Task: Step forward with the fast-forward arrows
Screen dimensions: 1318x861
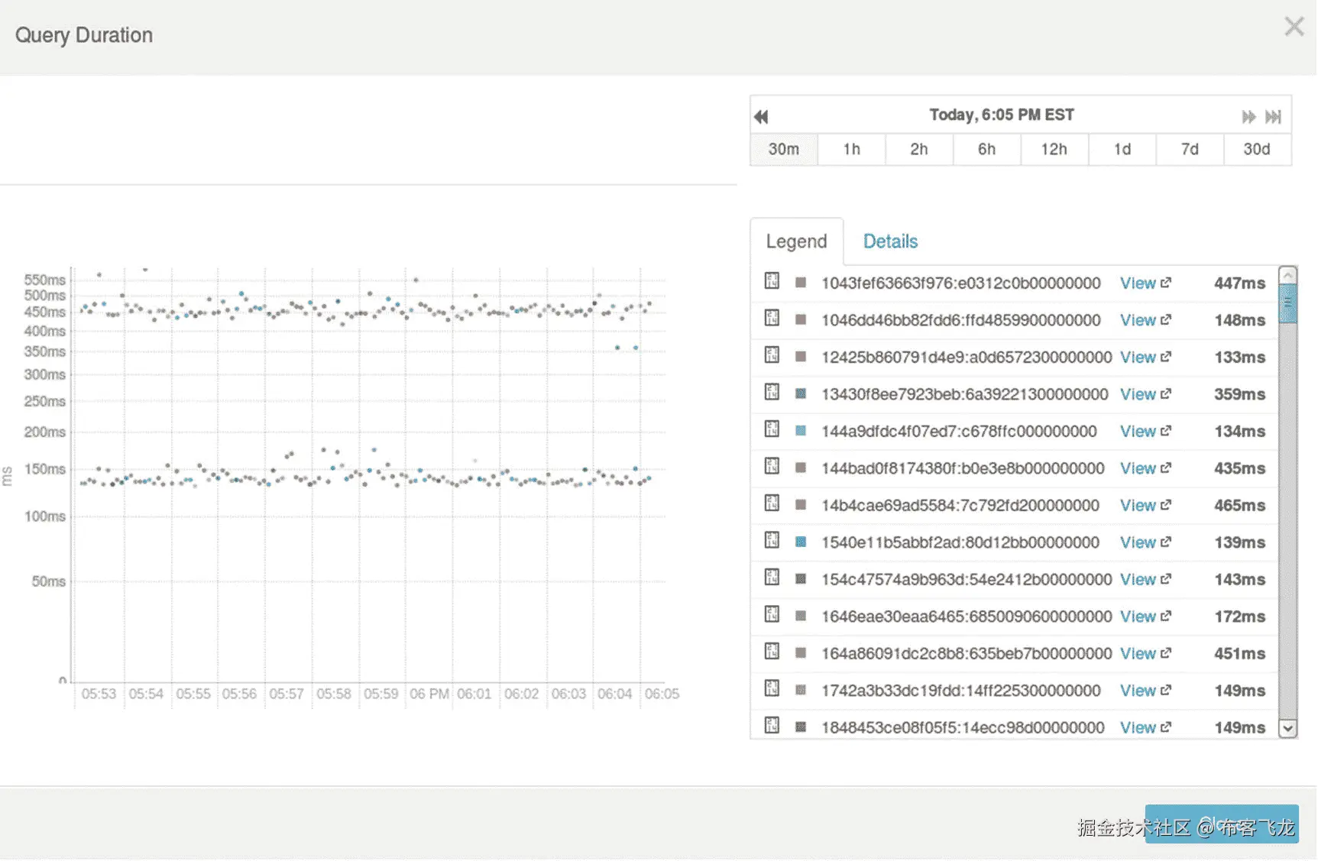Action: point(1248,116)
